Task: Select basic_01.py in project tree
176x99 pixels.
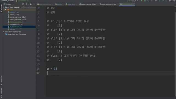Action: coord(14,12)
